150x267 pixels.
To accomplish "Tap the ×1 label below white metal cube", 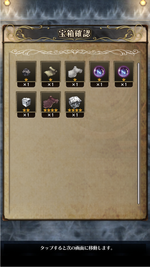I will tap(26, 115).
